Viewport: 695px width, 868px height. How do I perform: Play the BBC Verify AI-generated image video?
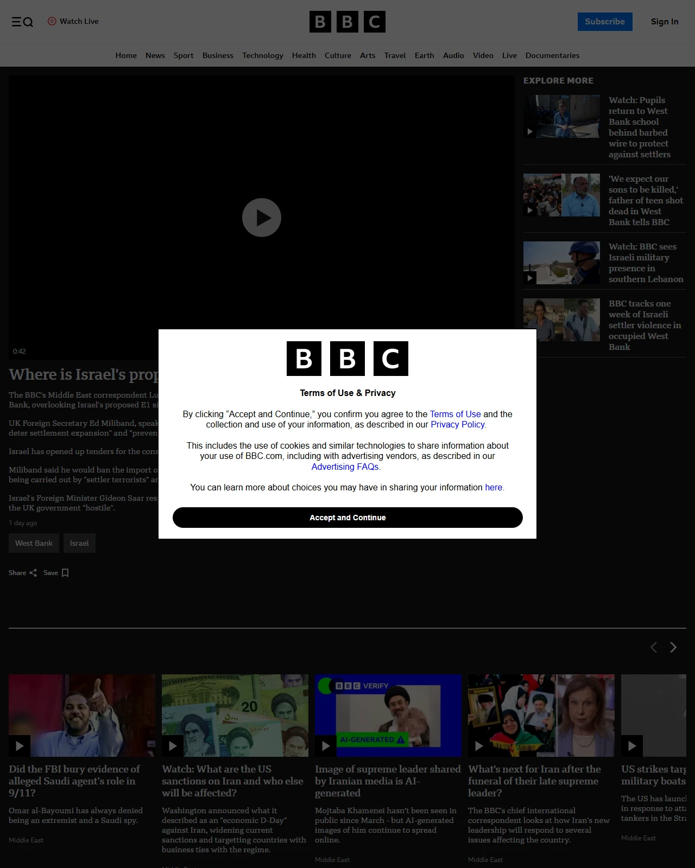click(x=388, y=716)
